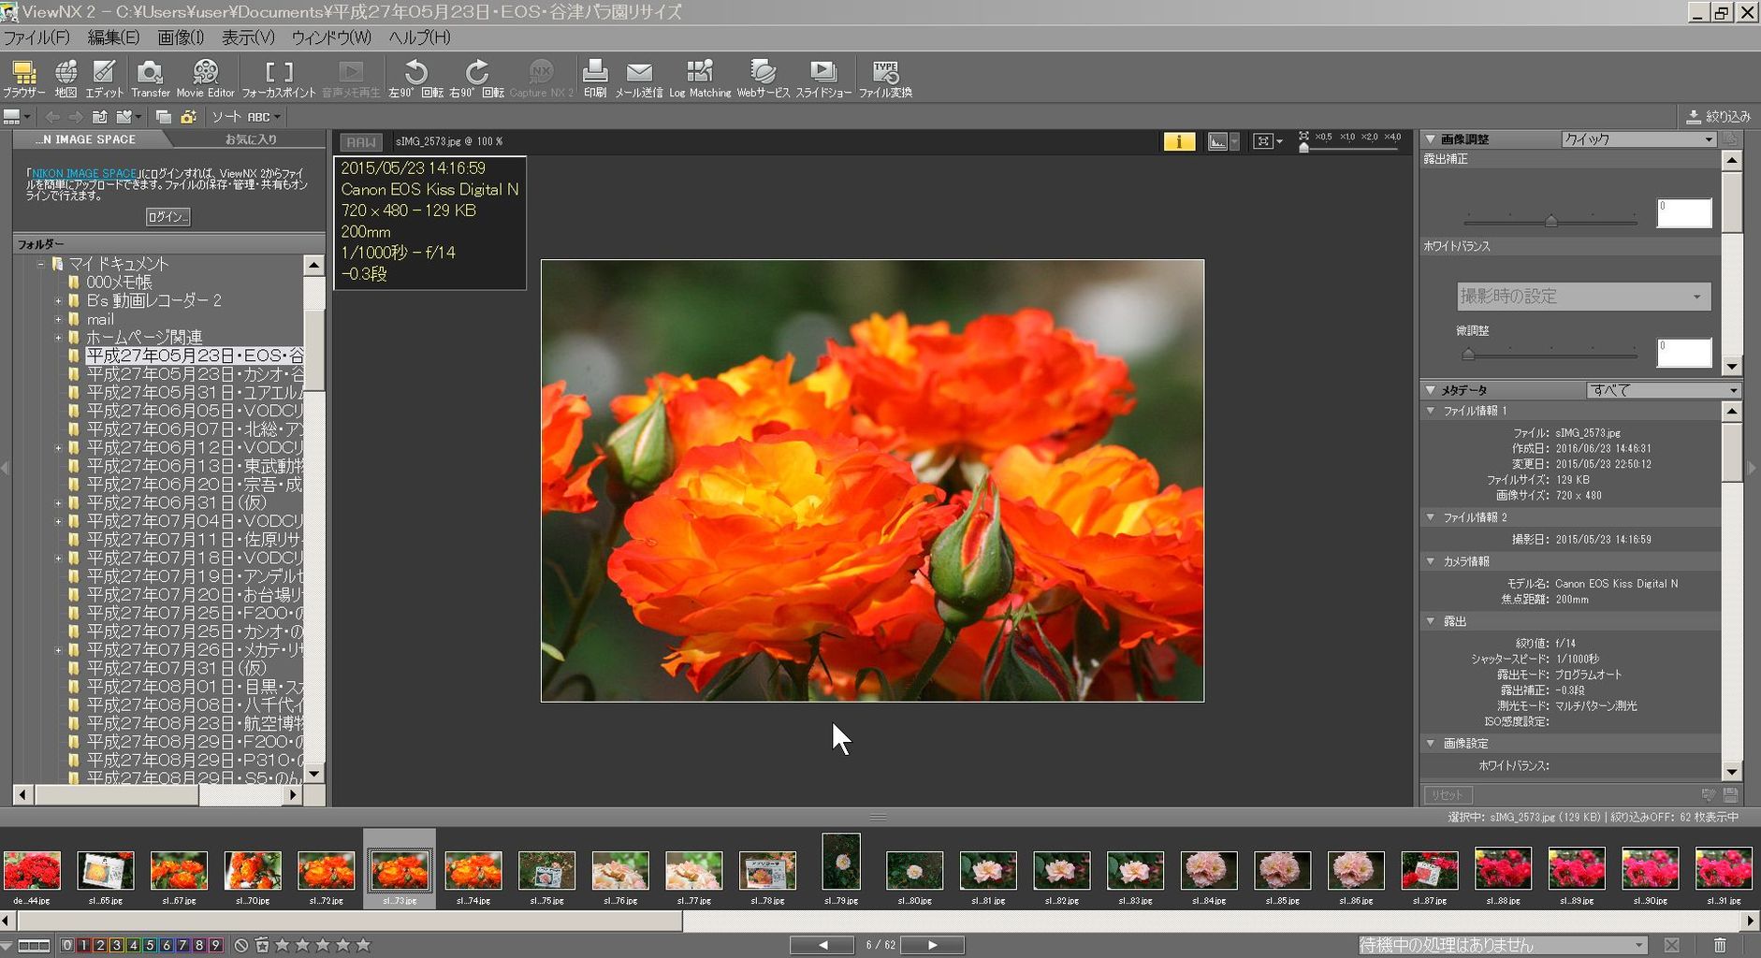Rotate image 左90° counterclockwise
This screenshot has width=1761, height=958.
pos(415,79)
